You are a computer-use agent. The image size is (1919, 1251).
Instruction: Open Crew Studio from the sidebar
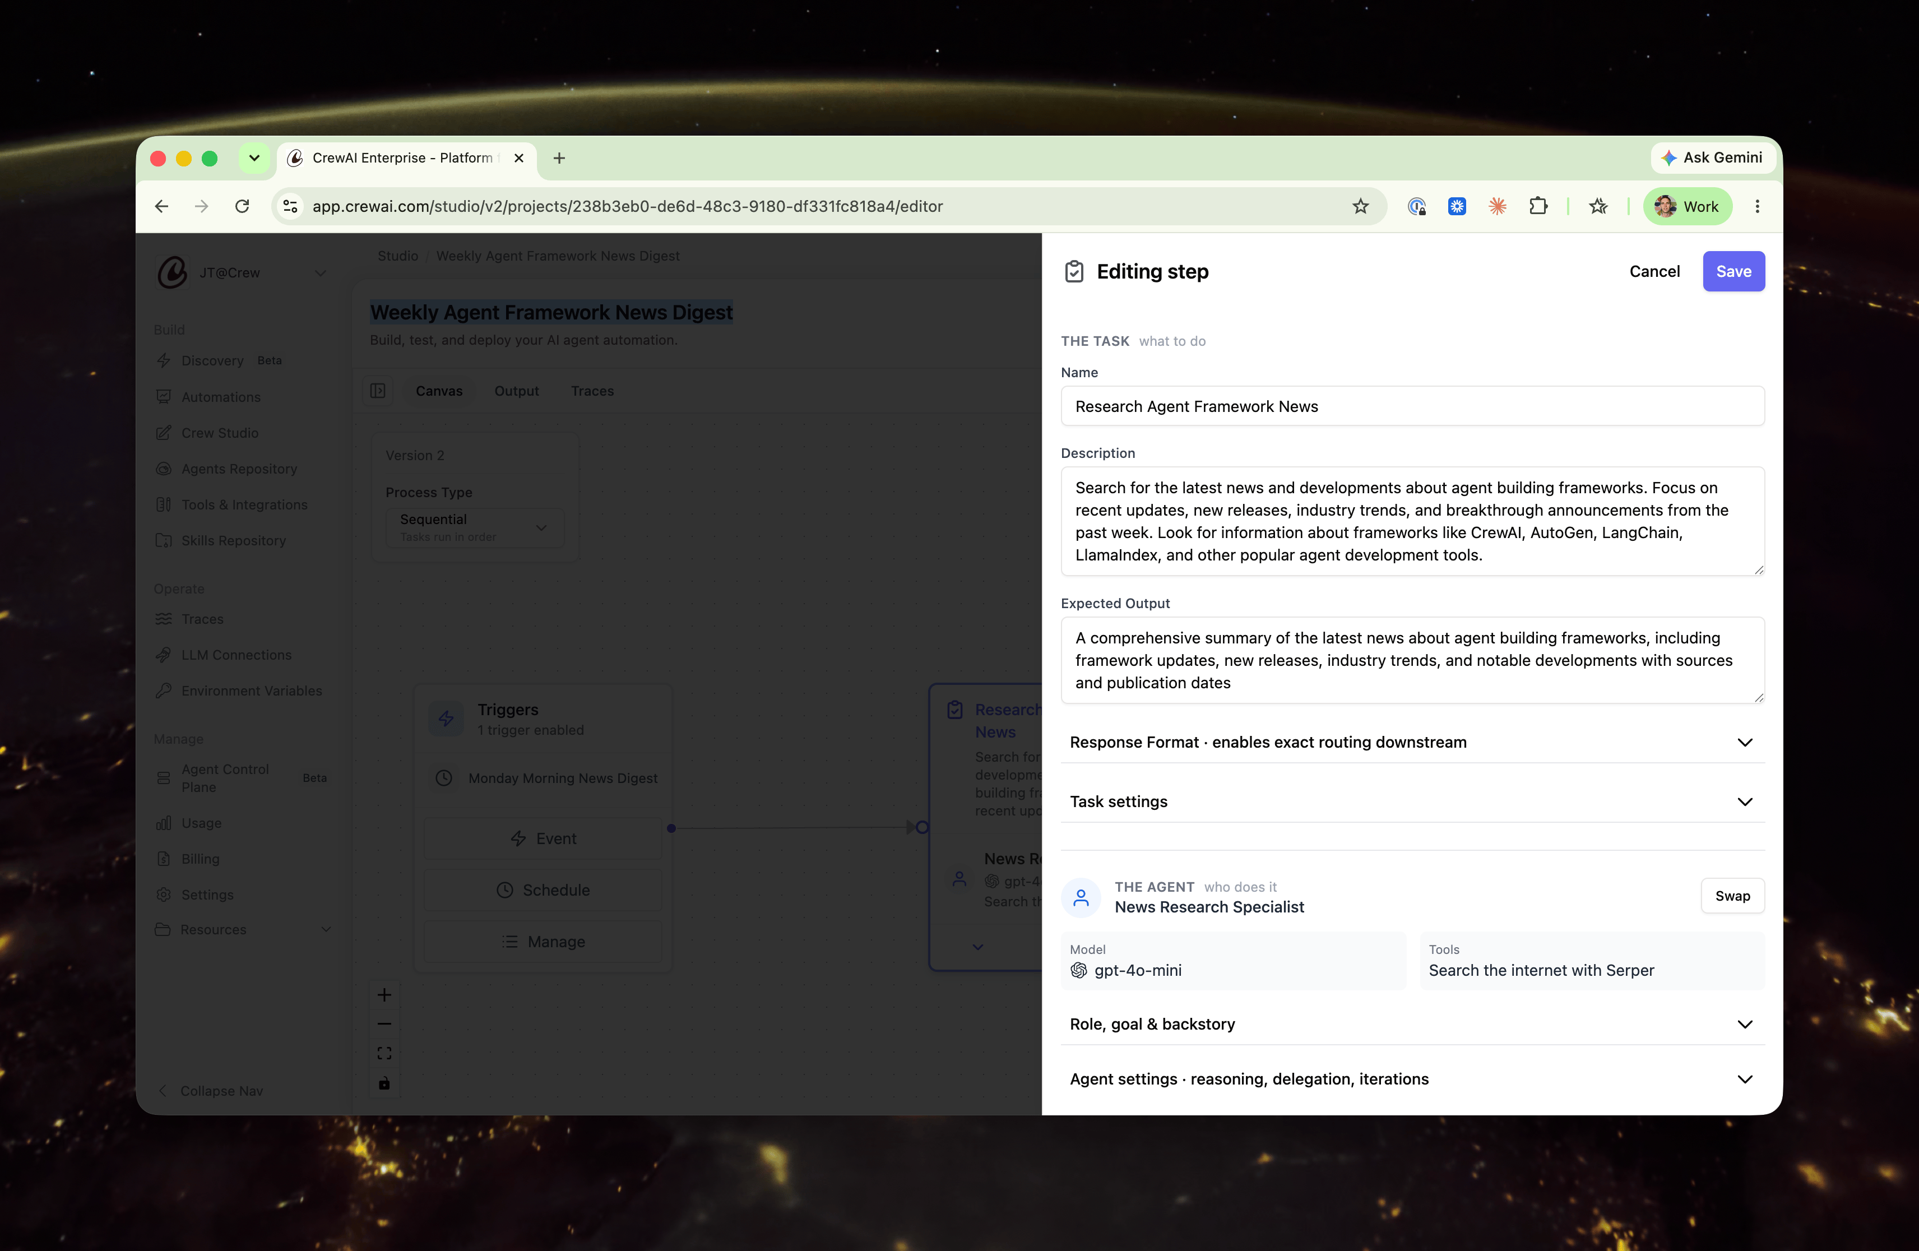coord(220,432)
